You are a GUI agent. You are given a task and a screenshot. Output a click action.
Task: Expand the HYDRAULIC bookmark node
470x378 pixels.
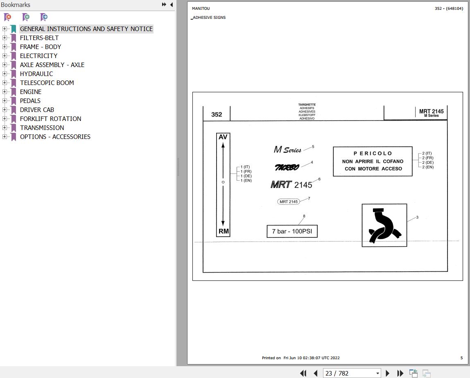5,74
